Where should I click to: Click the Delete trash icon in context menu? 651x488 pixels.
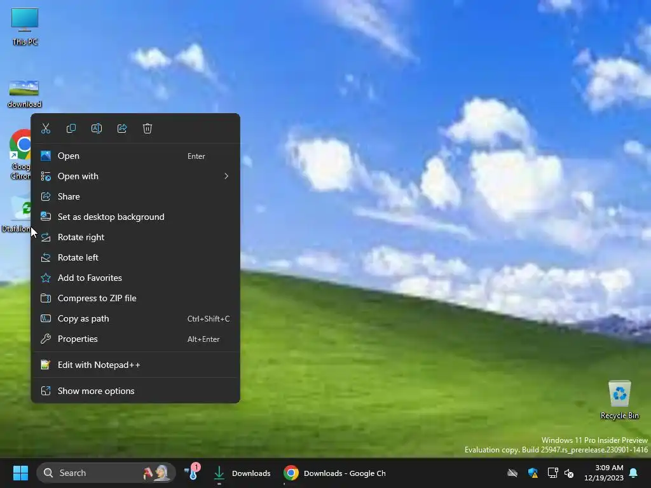point(147,128)
